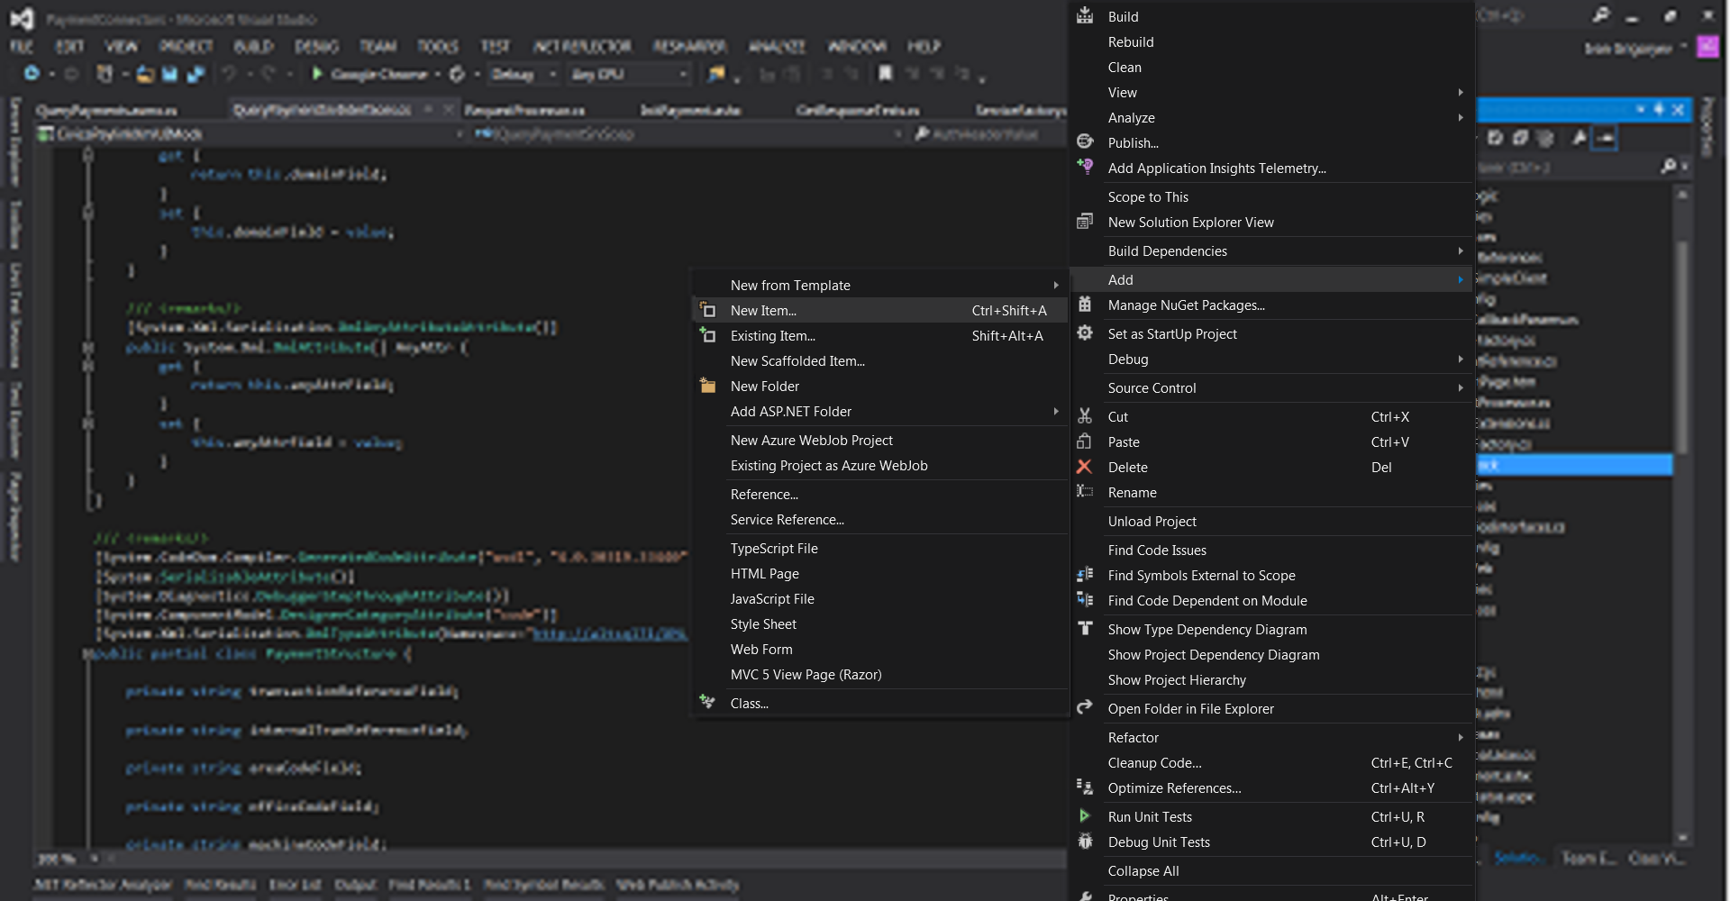
Task: Toggle Solution Explorer auto-hide with the pin icon
Action: click(1660, 110)
